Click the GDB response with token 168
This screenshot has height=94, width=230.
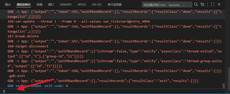(x=115, y=71)
